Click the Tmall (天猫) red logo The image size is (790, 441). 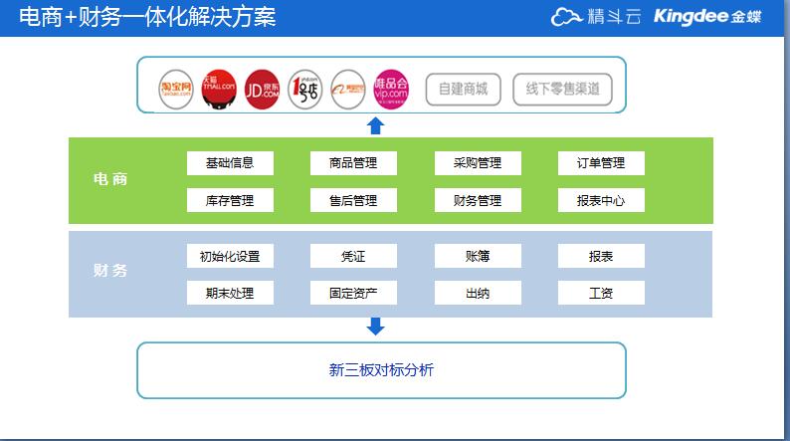click(x=220, y=90)
